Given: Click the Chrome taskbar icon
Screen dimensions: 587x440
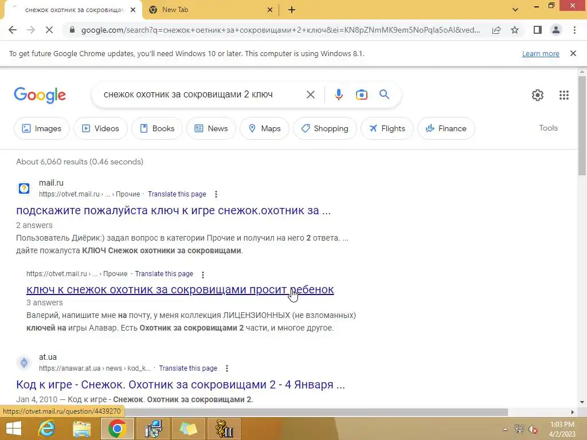Looking at the screenshot, I should [x=117, y=429].
